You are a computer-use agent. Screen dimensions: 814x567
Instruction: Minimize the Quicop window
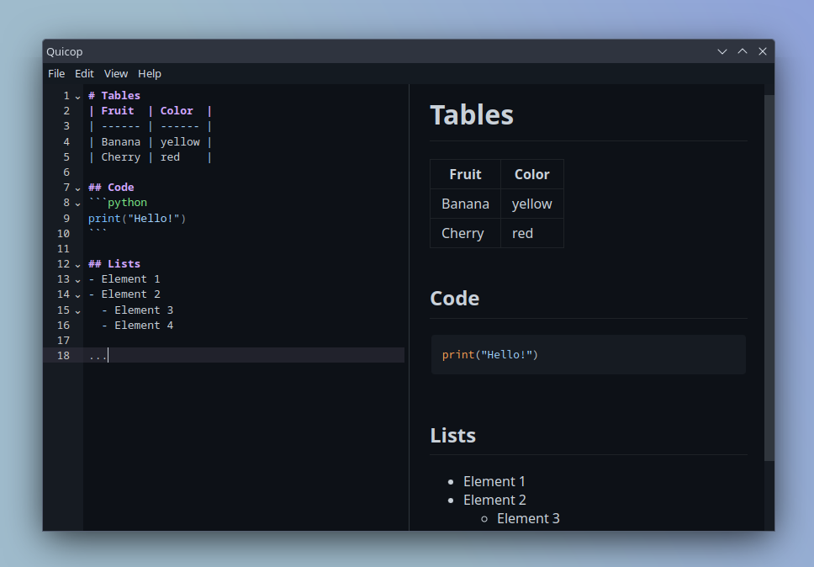[x=722, y=51]
